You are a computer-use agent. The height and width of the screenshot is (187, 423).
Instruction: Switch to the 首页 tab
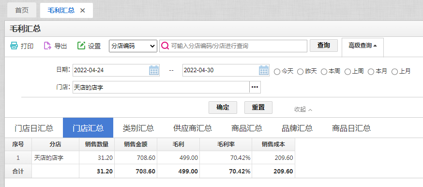(22, 11)
